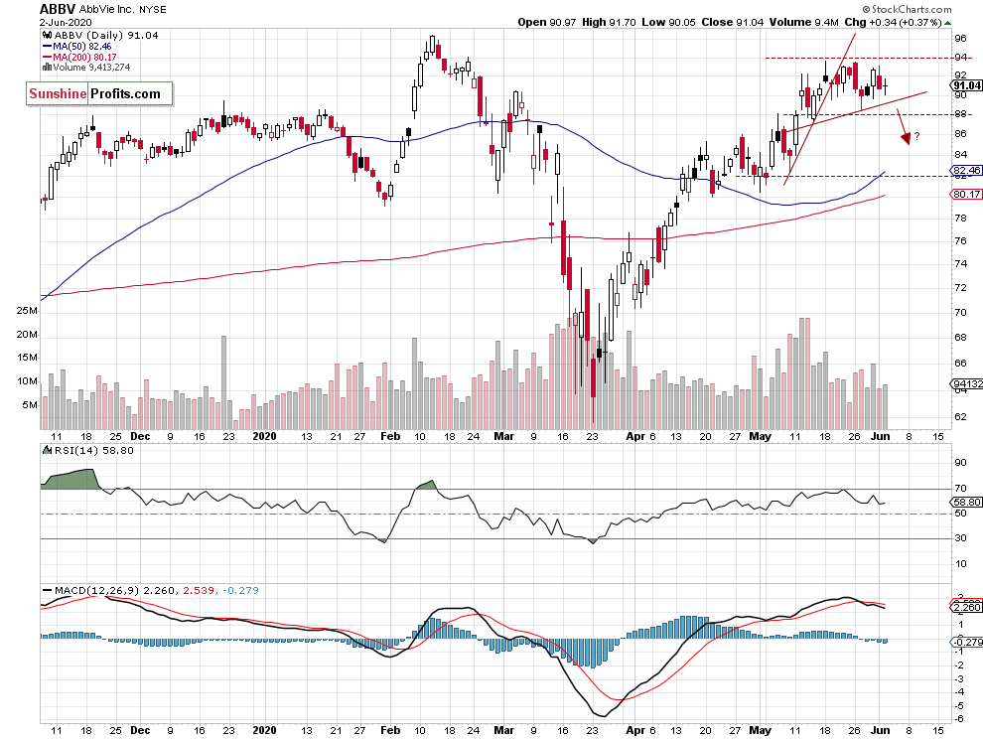
Task: Click the AbbVie Inc. NYSE company name
Action: tap(123, 9)
